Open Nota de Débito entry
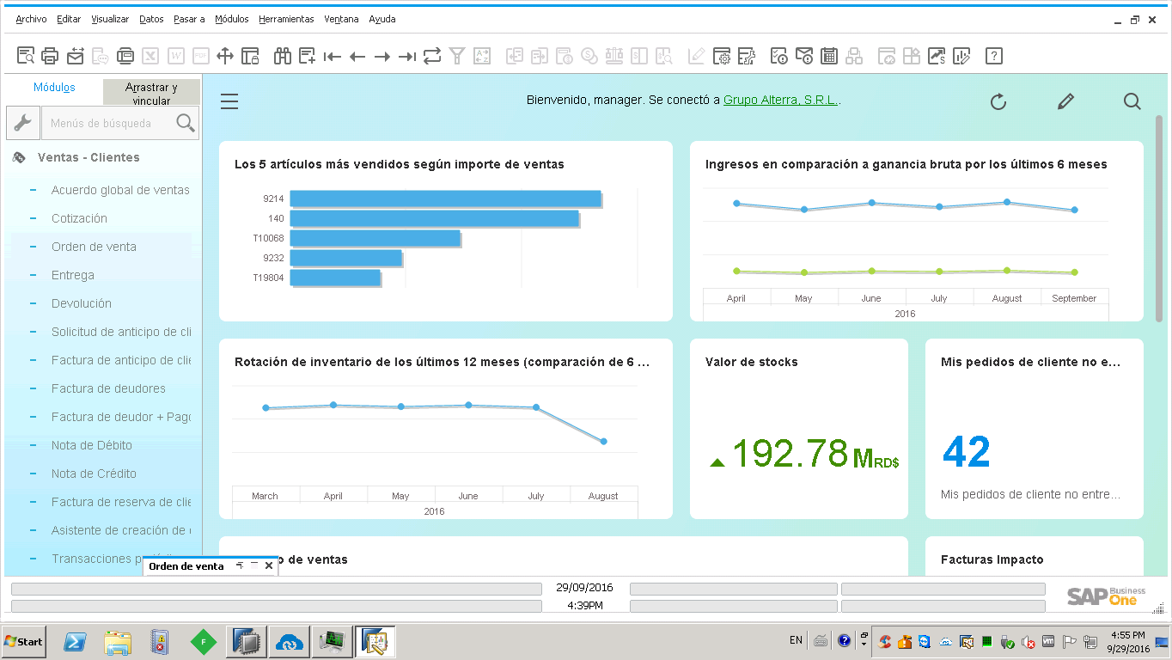 click(x=92, y=445)
